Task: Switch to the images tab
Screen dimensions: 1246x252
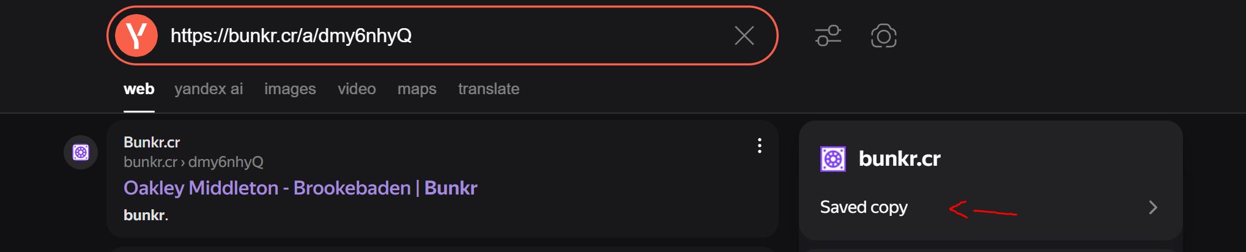Action: pyautogui.click(x=290, y=89)
